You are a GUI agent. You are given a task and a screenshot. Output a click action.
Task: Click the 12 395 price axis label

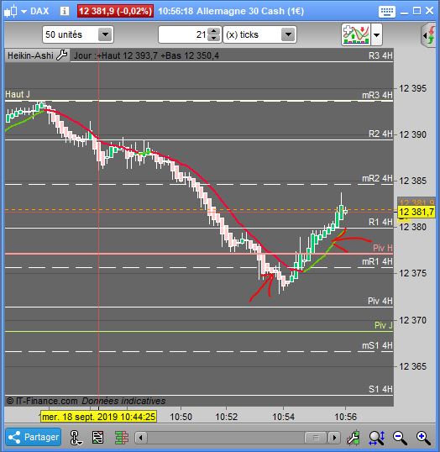[x=412, y=88]
